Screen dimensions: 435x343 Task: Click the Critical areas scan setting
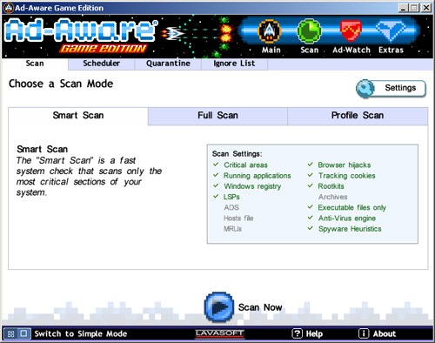click(245, 165)
